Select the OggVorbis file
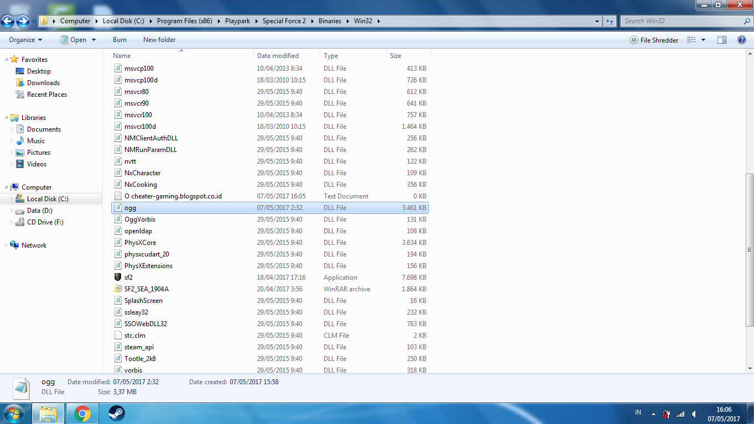 point(140,219)
